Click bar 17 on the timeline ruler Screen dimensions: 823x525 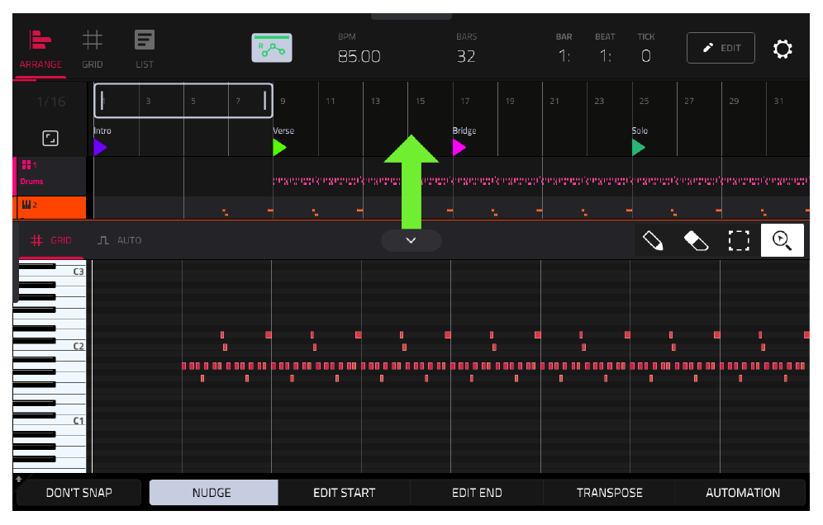click(x=465, y=101)
